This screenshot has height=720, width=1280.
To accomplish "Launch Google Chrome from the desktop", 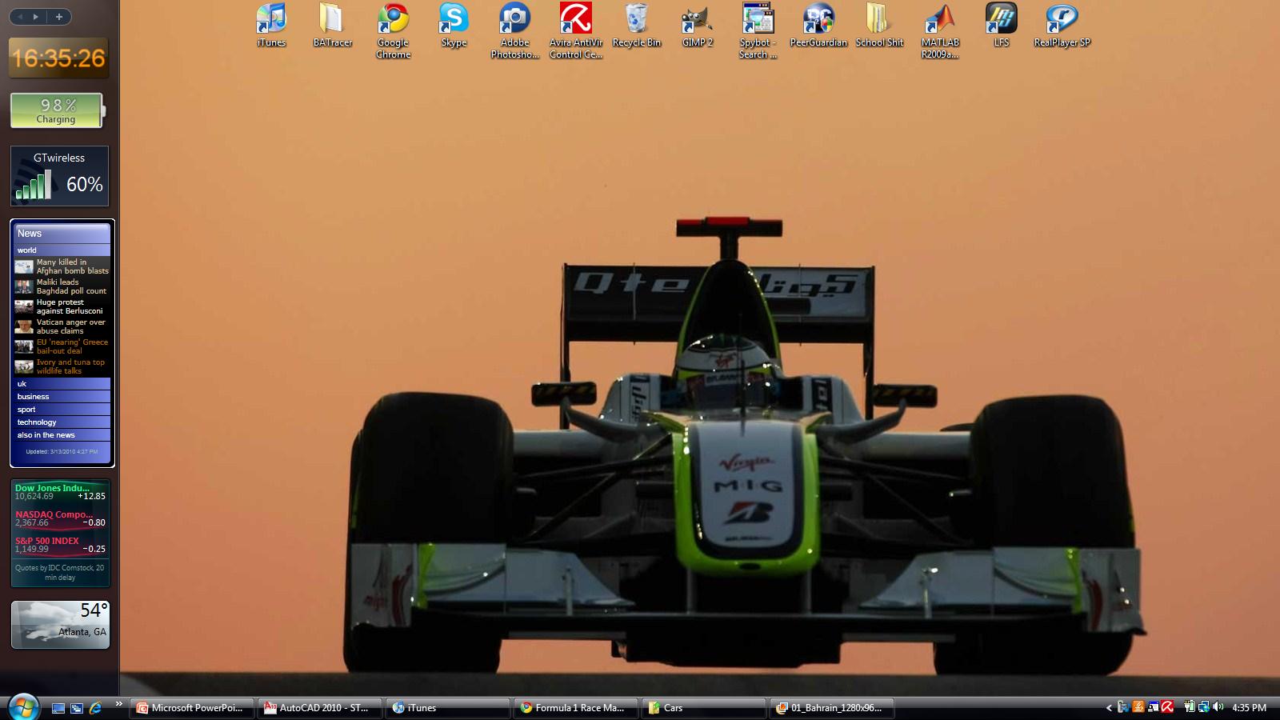I will (x=393, y=30).
